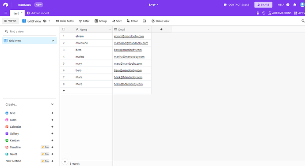The width and height of the screenshot is (305, 166).
Task: Open marcileno@mandooby.com email link
Action: pyautogui.click(x=131, y=43)
